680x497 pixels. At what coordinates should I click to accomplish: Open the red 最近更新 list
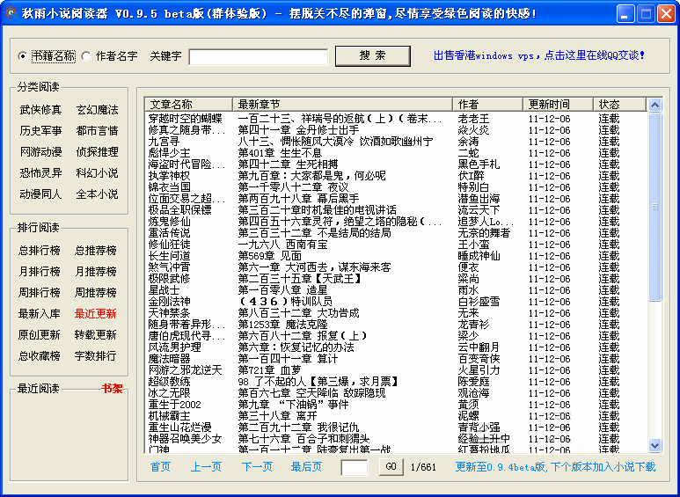(95, 314)
